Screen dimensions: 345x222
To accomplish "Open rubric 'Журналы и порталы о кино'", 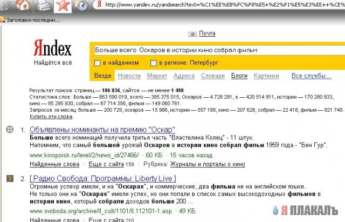I will click(208, 164).
